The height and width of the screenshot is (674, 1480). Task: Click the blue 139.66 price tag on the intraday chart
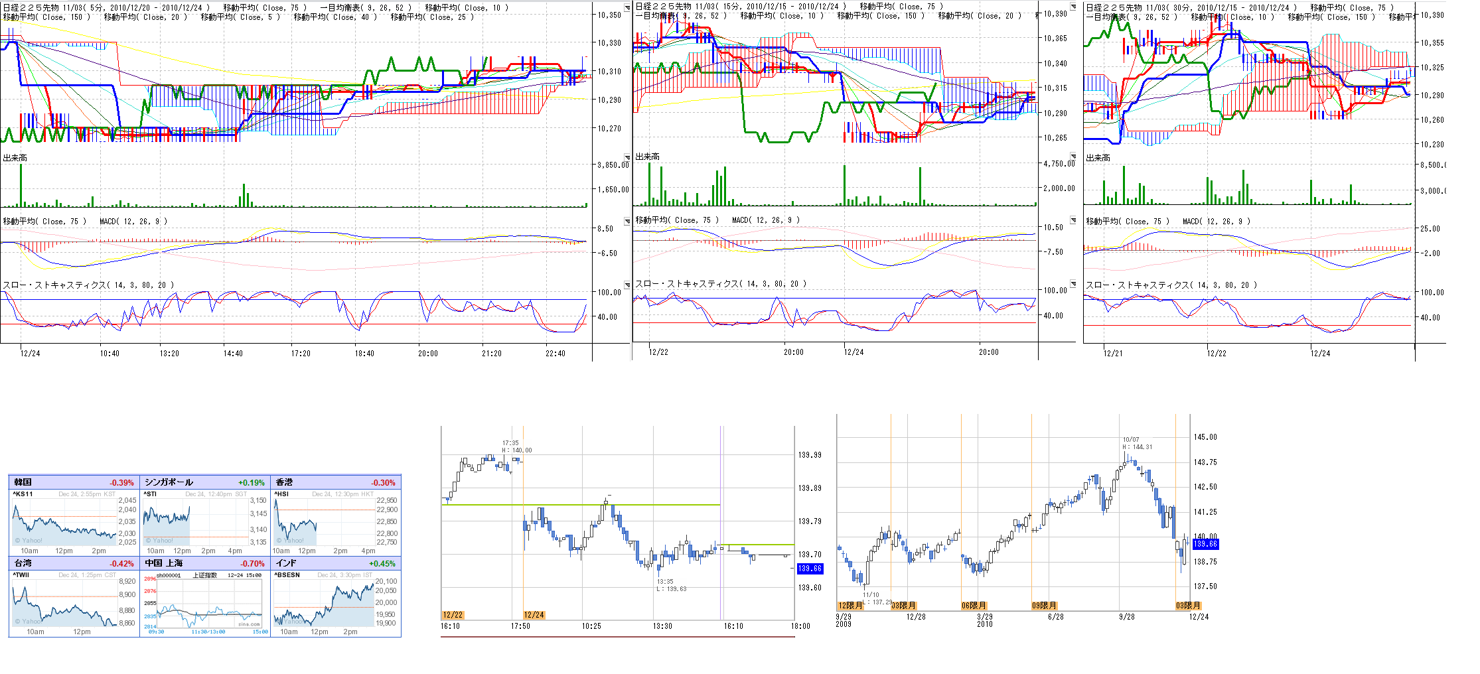[x=810, y=569]
